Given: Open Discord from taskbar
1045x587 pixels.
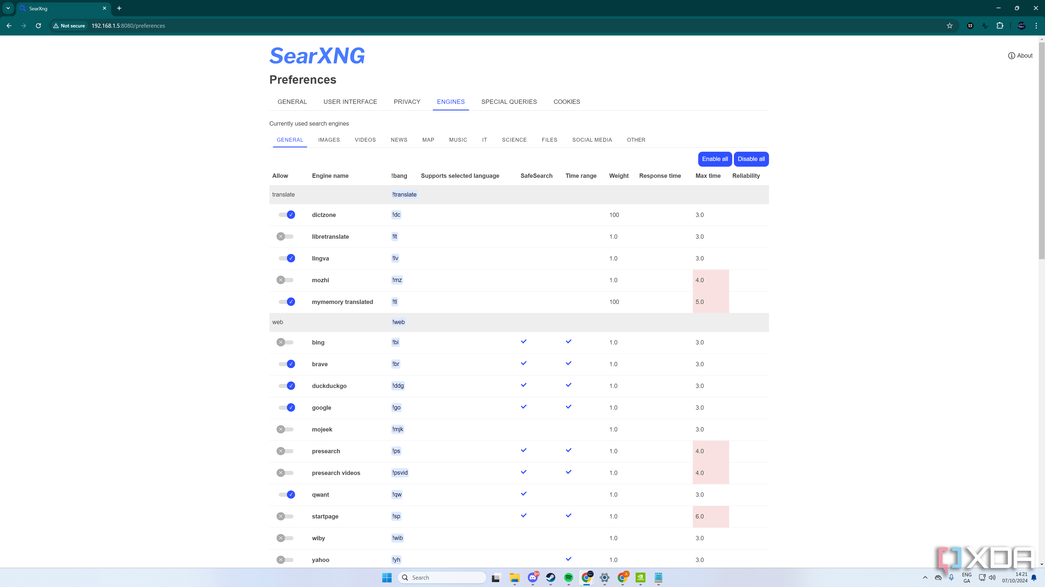Looking at the screenshot, I should pos(533,578).
